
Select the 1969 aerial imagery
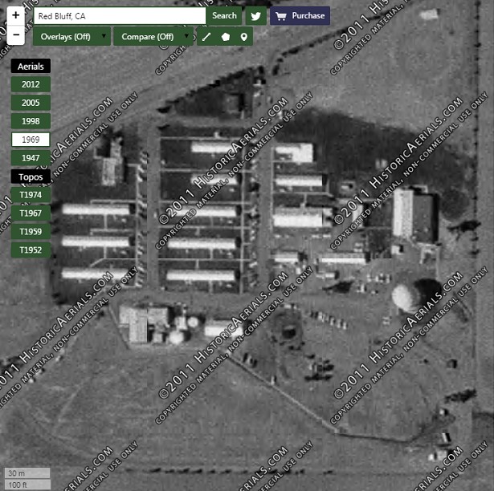coord(31,140)
